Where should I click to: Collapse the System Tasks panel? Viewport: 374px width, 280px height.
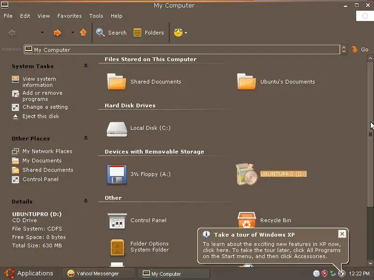point(86,66)
